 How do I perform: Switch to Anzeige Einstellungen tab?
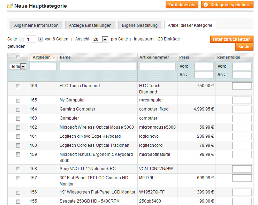point(90,25)
